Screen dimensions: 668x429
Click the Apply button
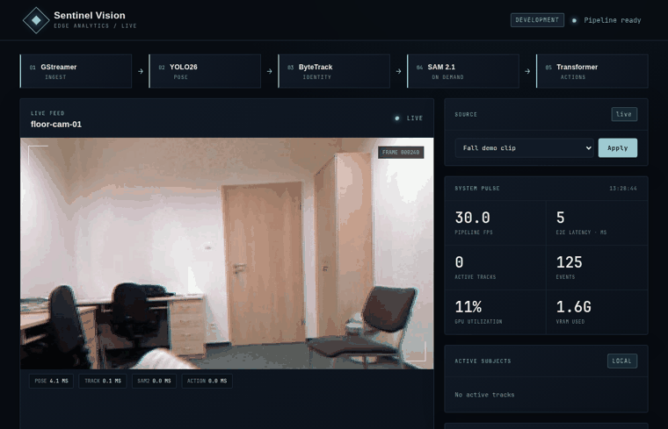click(618, 148)
